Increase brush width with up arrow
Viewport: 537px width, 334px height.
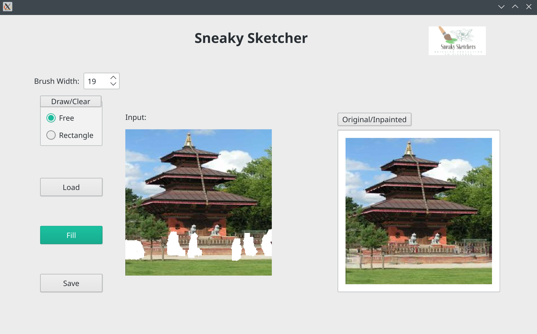(113, 77)
